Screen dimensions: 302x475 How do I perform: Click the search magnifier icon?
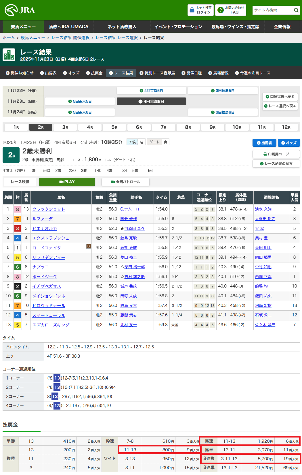click(296, 10)
